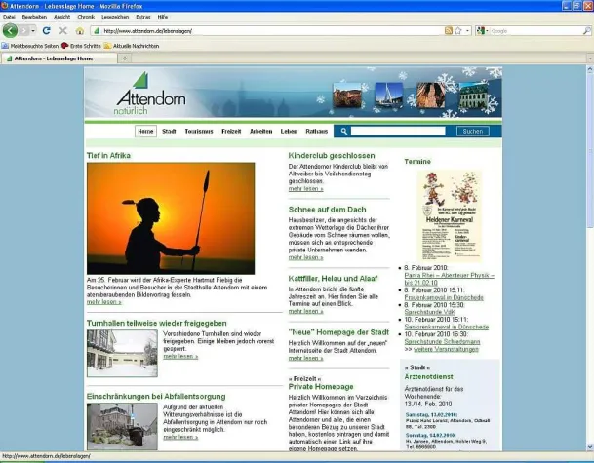Select Tourismus in site navigation
Viewport: 594px width, 463px height.
pyautogui.click(x=199, y=131)
